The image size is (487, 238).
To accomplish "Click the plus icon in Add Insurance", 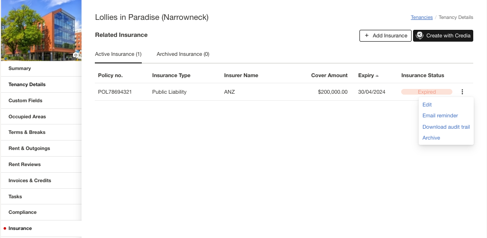I will point(367,35).
